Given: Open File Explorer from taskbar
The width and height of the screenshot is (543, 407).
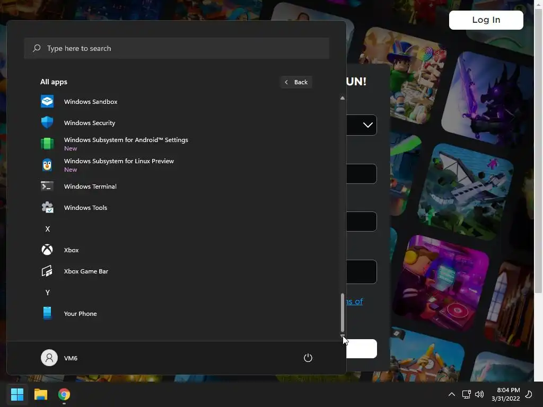Looking at the screenshot, I should click(40, 394).
